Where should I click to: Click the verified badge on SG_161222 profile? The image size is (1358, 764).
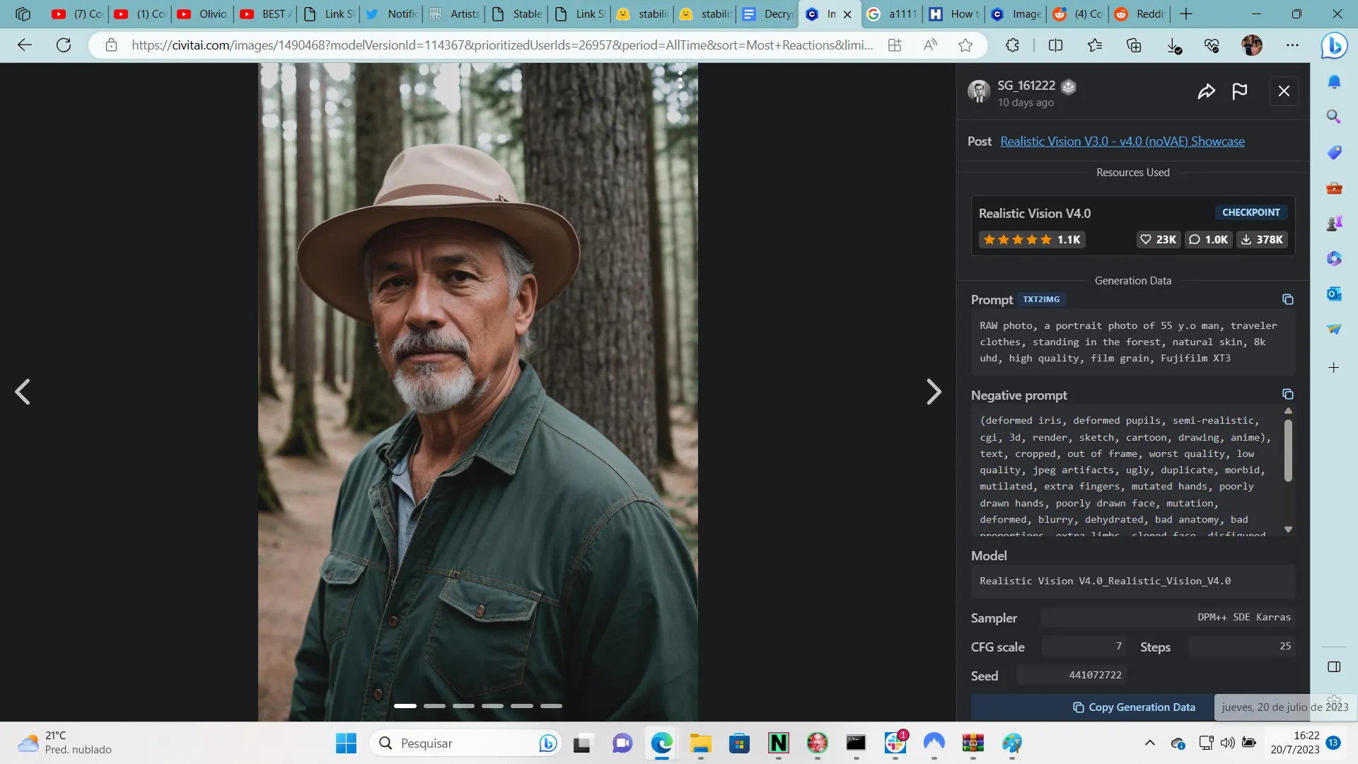coord(1071,86)
